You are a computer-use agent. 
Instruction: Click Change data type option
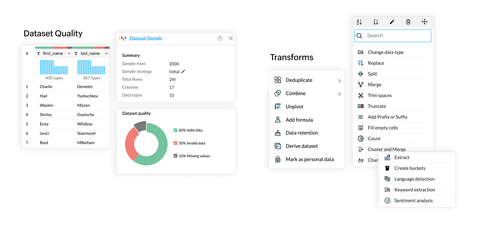click(385, 52)
